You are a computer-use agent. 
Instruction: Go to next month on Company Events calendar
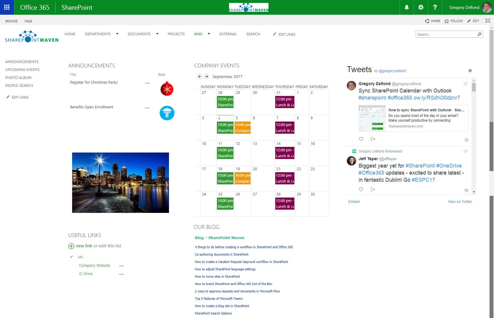click(207, 76)
